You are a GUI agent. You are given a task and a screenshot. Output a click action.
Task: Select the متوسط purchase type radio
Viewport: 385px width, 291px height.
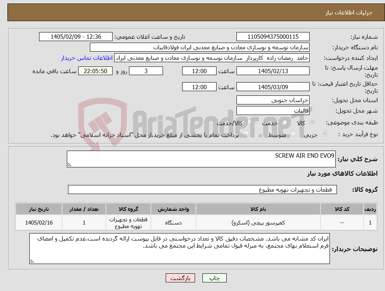[294, 134]
